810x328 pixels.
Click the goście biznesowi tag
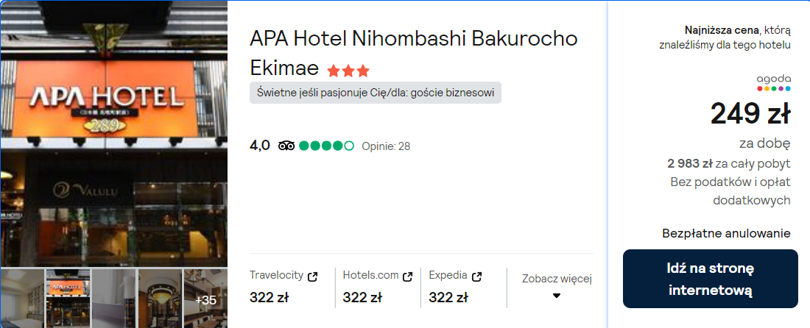coord(376,93)
